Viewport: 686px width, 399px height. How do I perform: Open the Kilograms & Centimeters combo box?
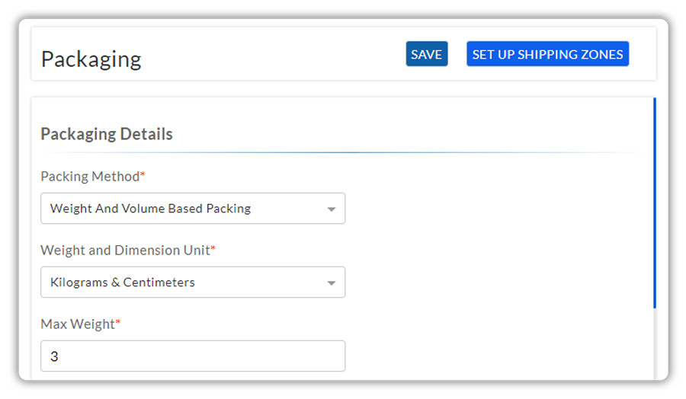click(193, 282)
